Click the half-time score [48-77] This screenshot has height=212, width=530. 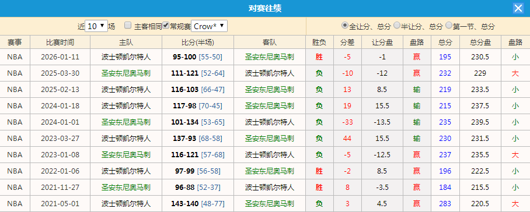click(x=212, y=204)
